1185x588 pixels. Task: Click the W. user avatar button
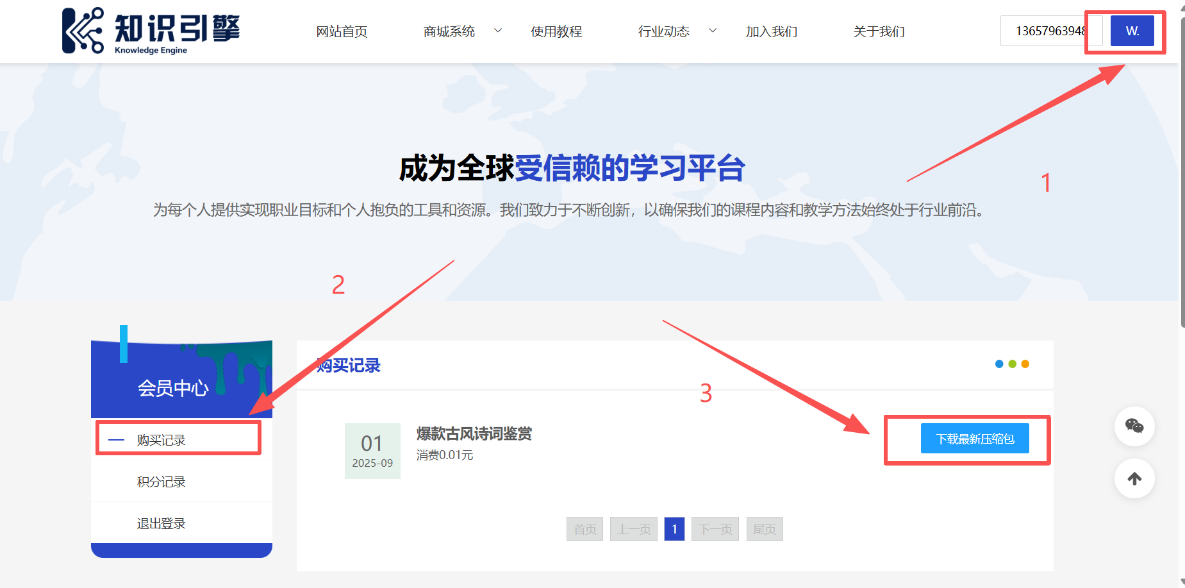tap(1132, 31)
